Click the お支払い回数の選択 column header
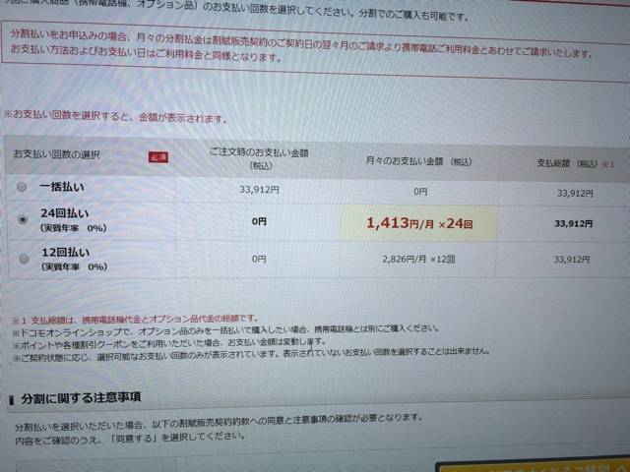This screenshot has width=630, height=472. 57,154
